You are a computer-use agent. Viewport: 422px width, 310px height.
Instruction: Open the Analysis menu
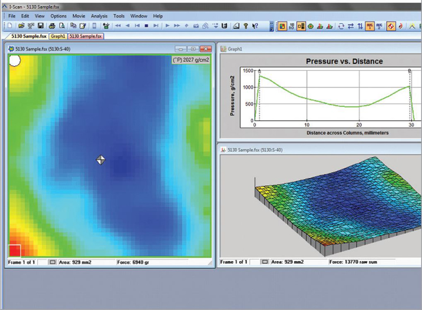pos(99,16)
